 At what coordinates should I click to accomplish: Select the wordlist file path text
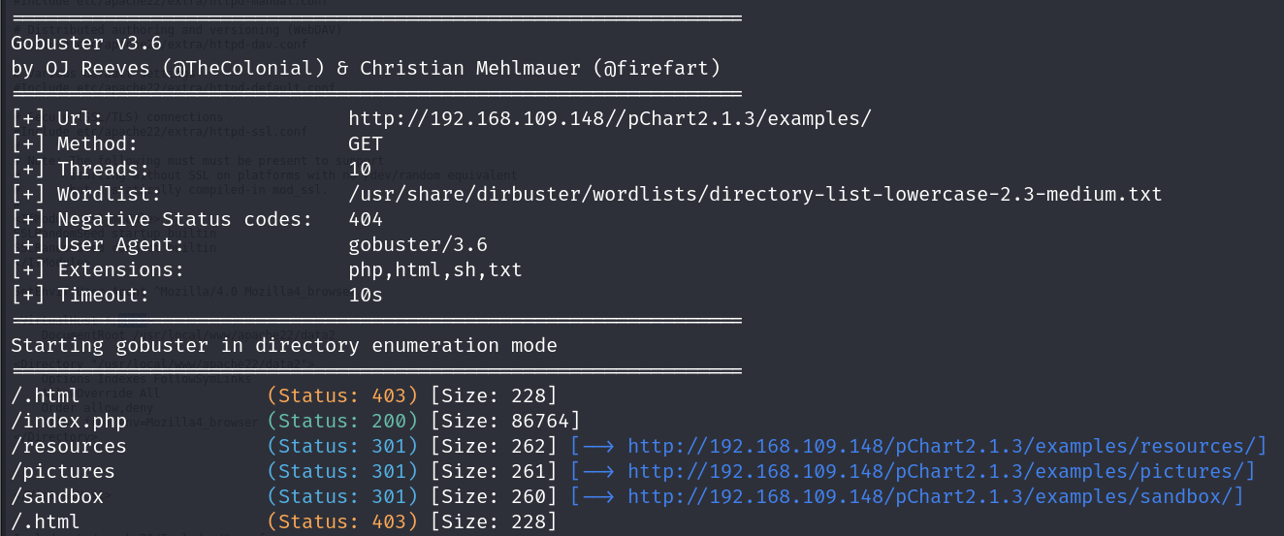point(755,194)
